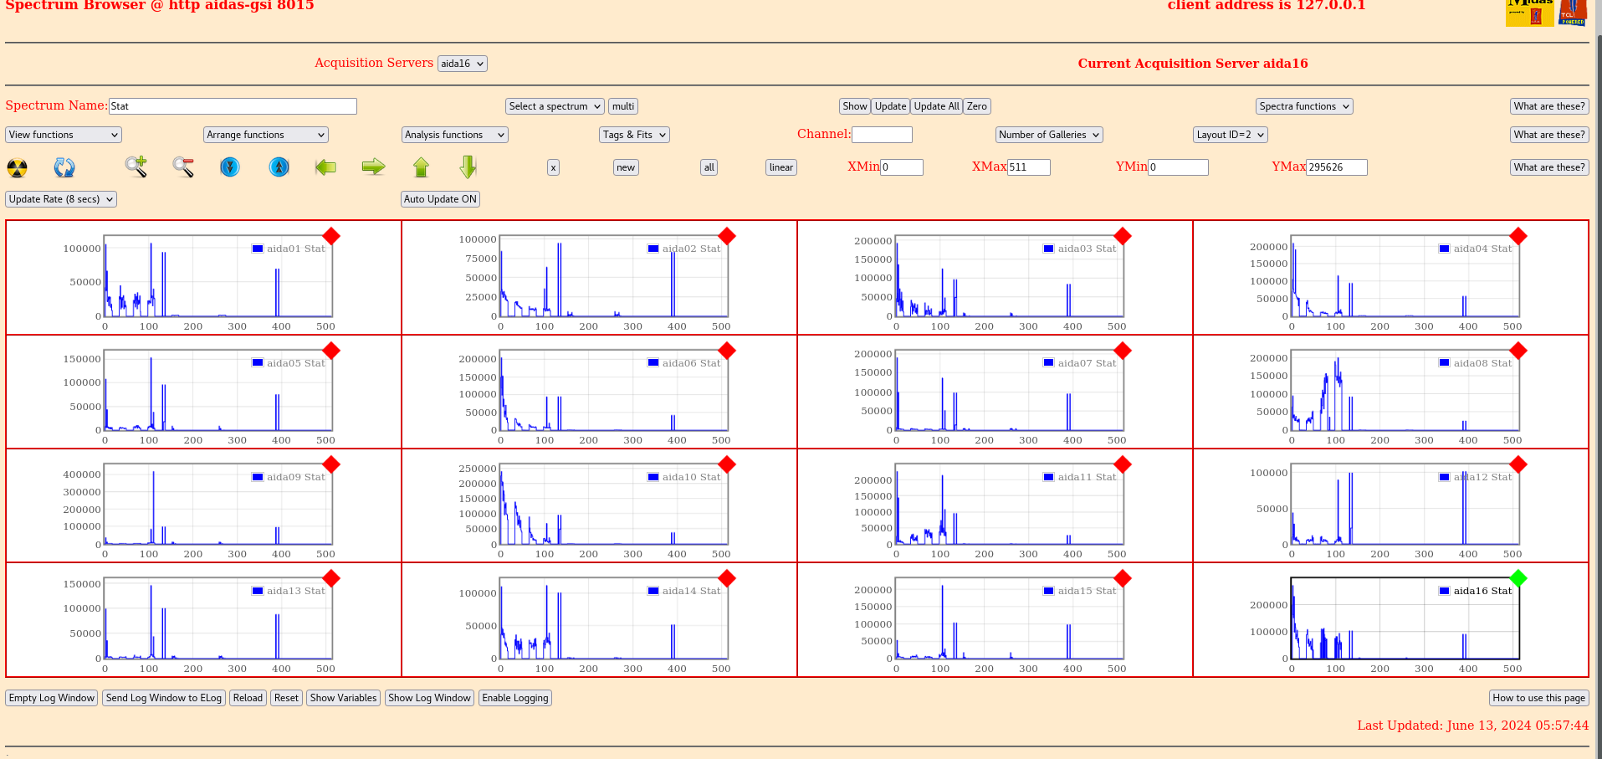Toggle the green status diamond on aida16
The image size is (1602, 759).
[x=1518, y=578]
